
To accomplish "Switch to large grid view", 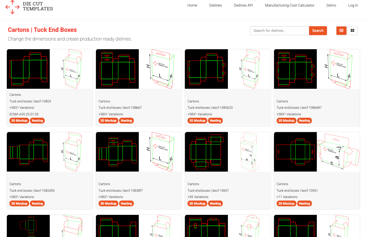I will 352,31.
